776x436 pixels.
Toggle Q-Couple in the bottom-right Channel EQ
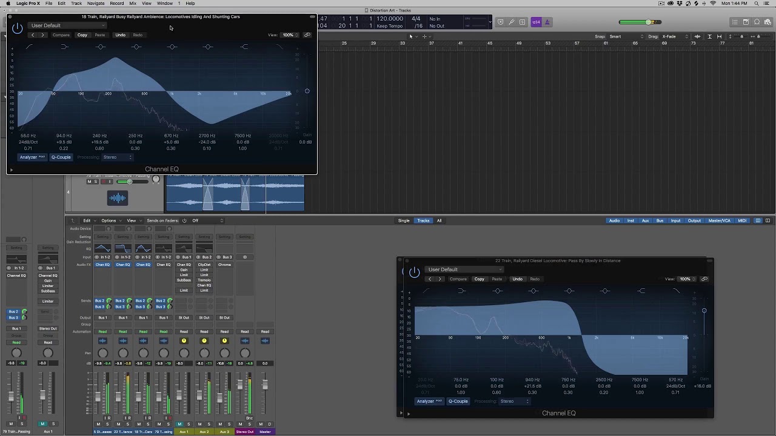(x=458, y=401)
